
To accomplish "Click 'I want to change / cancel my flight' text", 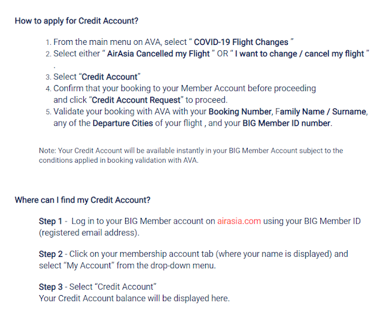I will (299, 53).
